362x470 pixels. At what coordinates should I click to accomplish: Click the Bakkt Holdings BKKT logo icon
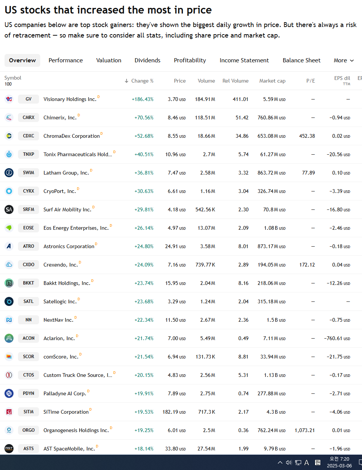click(9, 283)
